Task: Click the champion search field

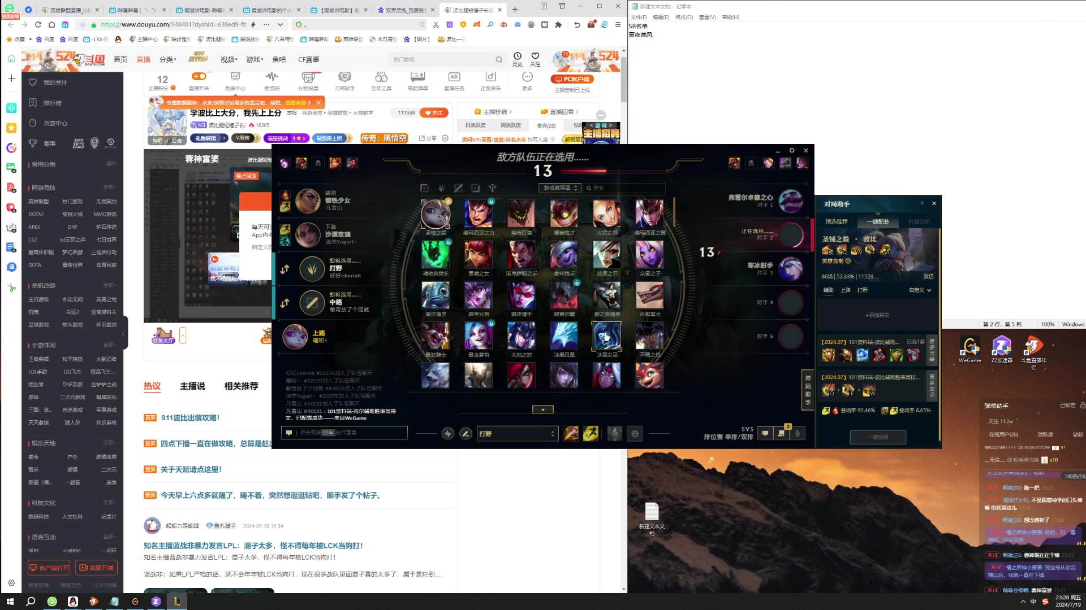Action: pos(624,188)
